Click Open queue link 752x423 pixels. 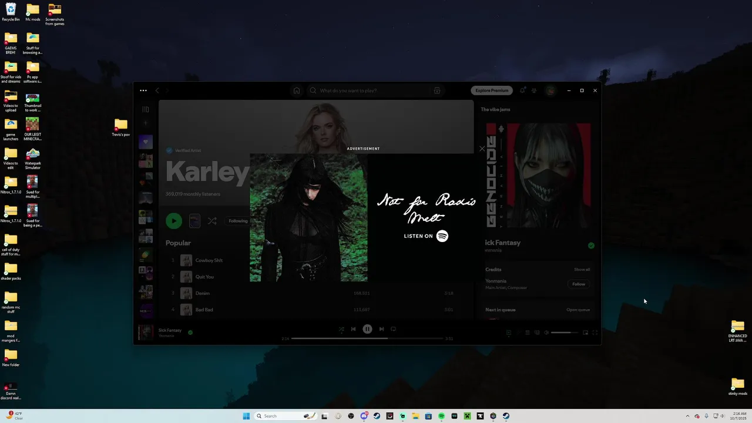click(x=578, y=310)
